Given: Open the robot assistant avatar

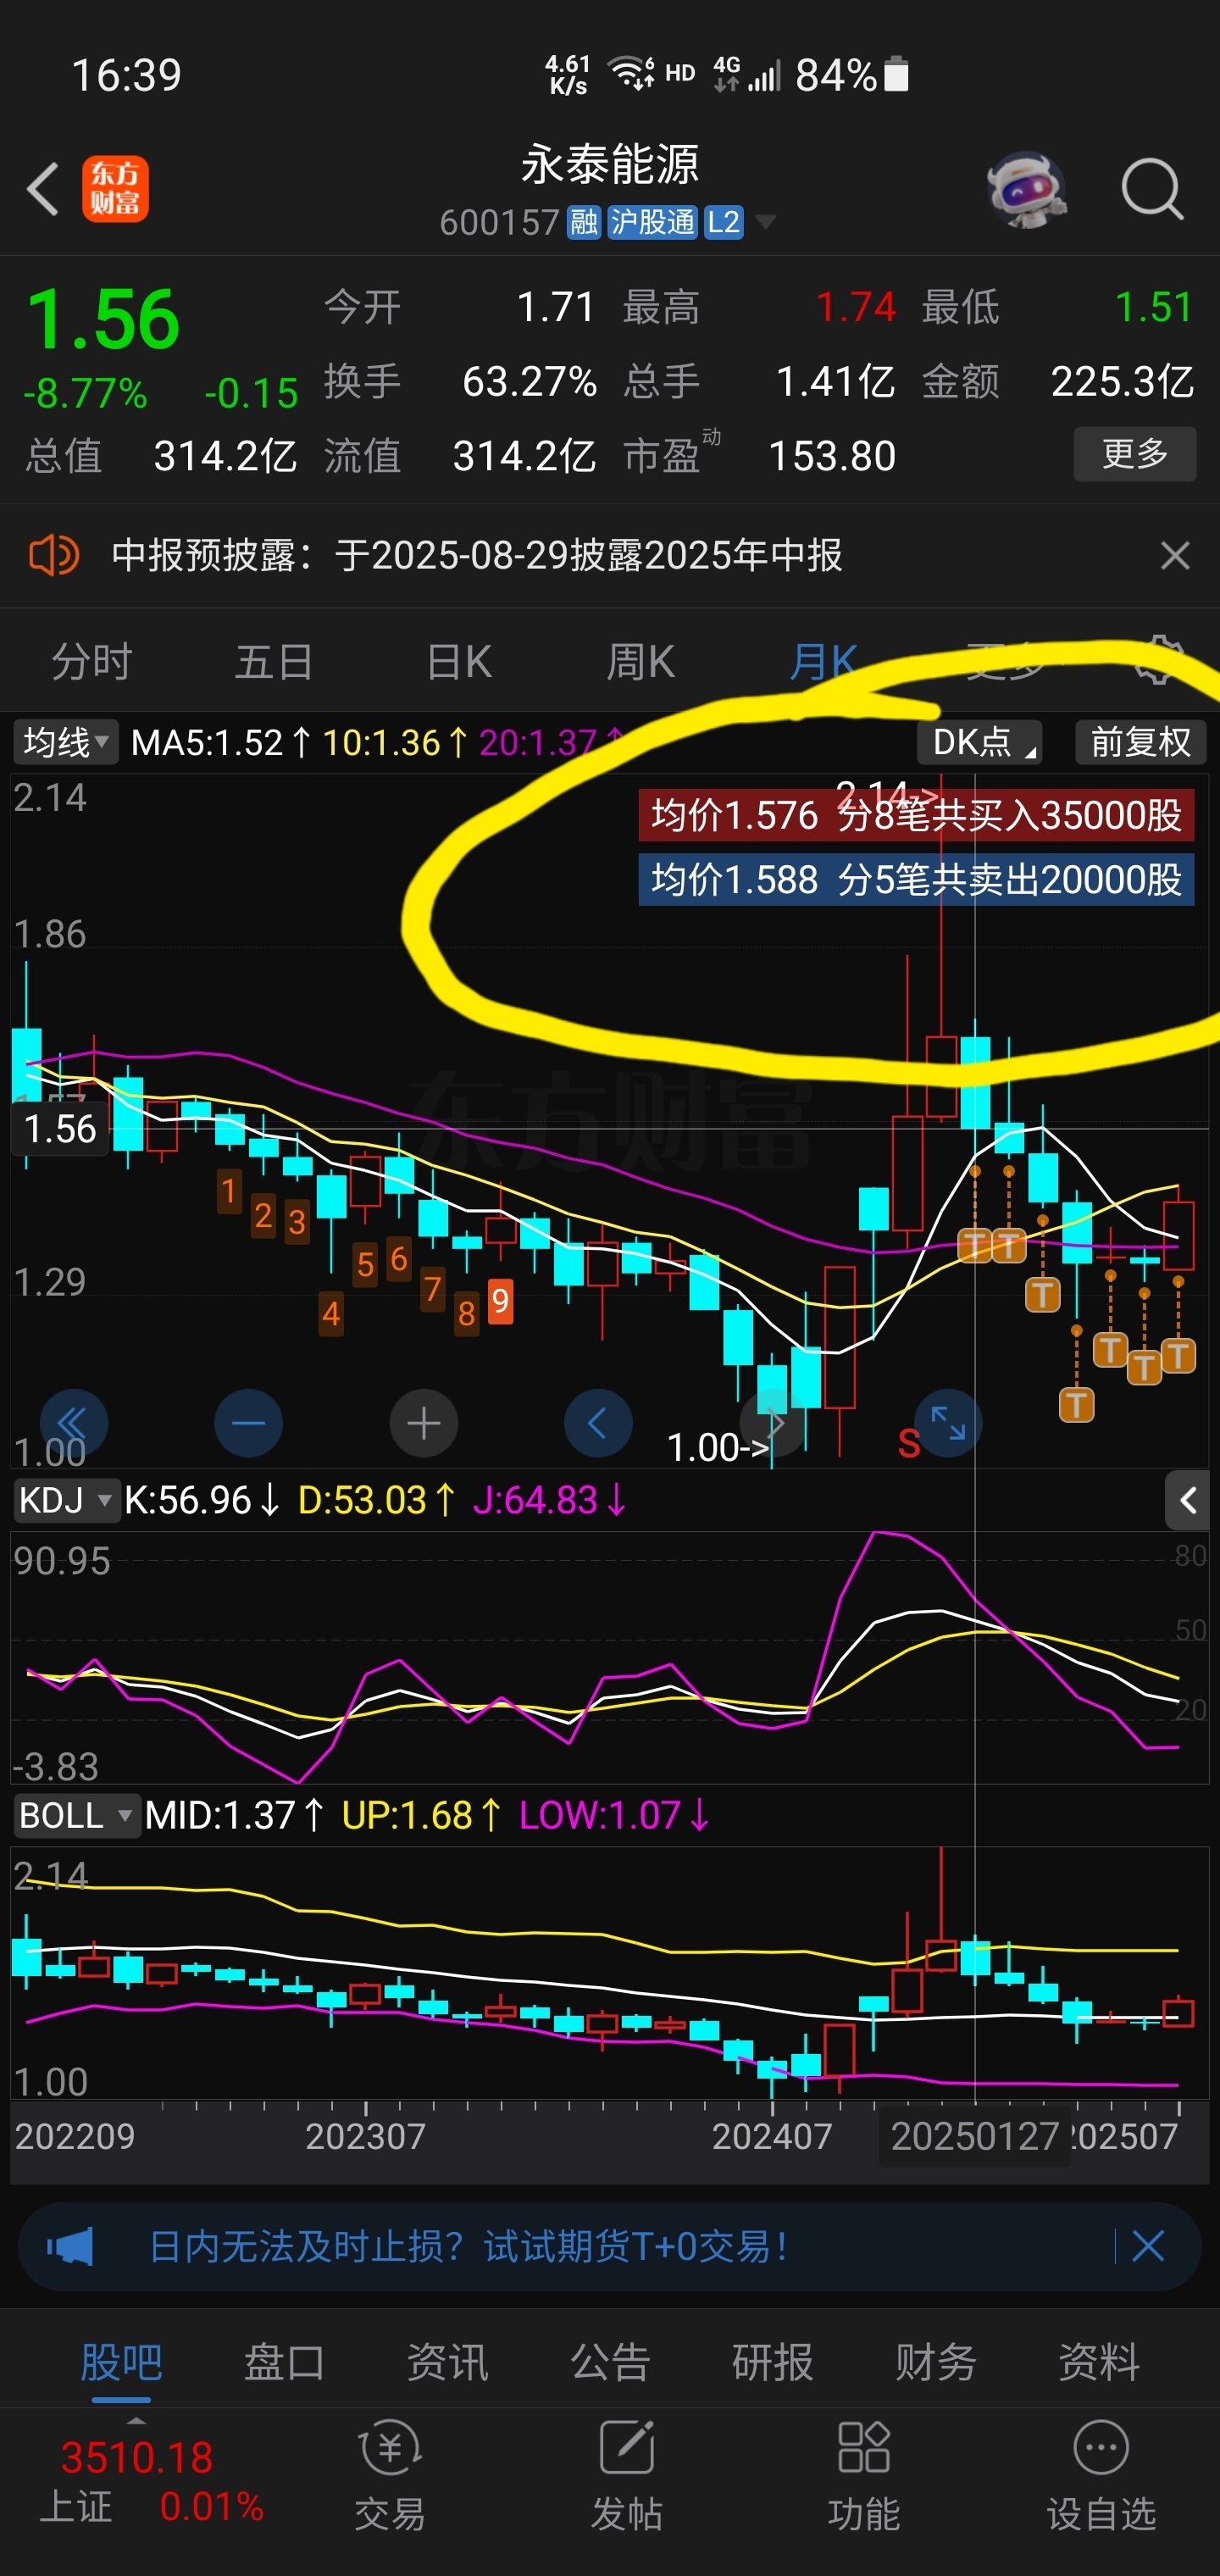Looking at the screenshot, I should tap(1026, 190).
